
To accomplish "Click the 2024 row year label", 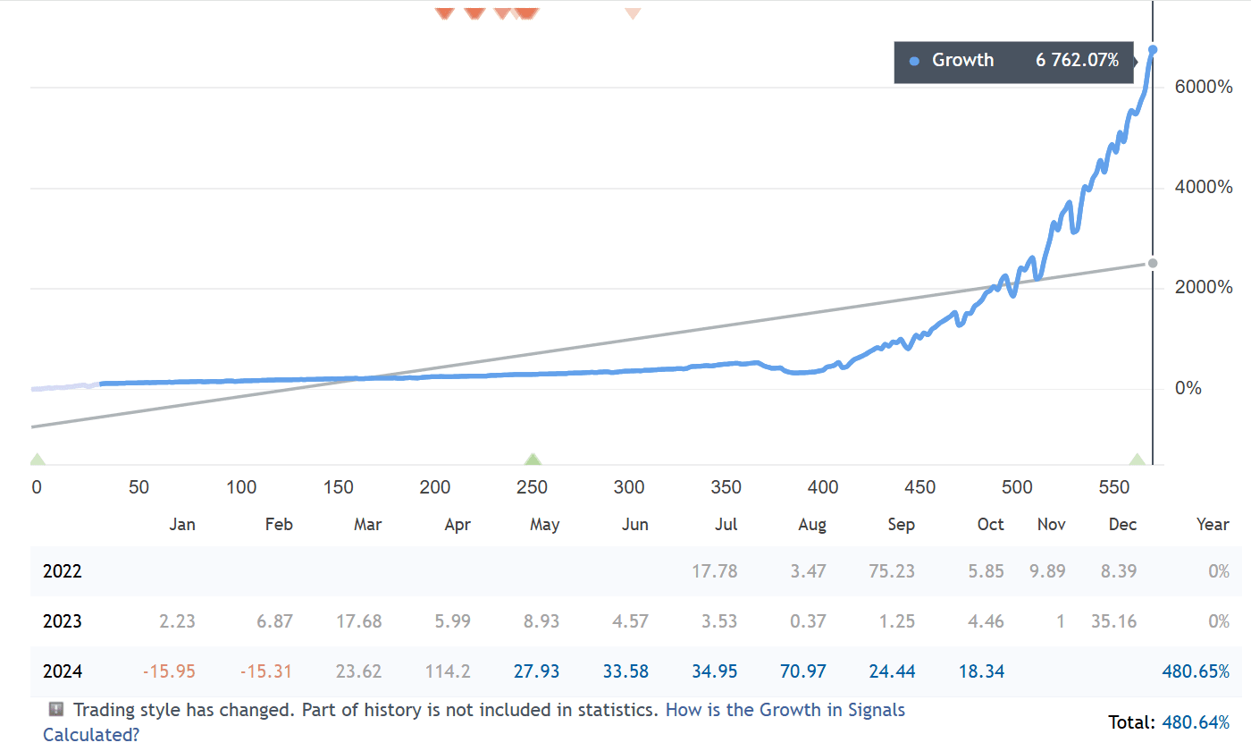I will point(63,671).
